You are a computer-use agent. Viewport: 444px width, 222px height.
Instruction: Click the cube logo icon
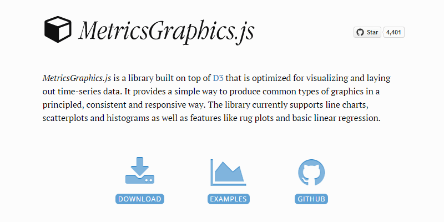58,30
